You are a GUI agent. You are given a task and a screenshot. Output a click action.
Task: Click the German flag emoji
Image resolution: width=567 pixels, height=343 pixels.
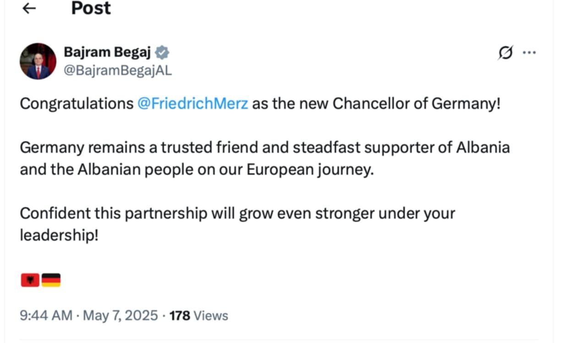tap(51, 280)
